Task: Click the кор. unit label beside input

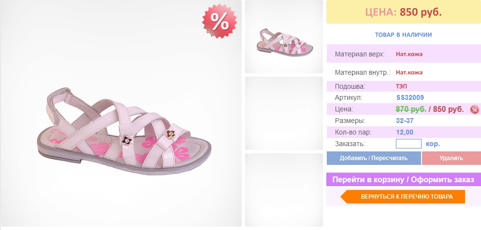Action: [x=433, y=144]
